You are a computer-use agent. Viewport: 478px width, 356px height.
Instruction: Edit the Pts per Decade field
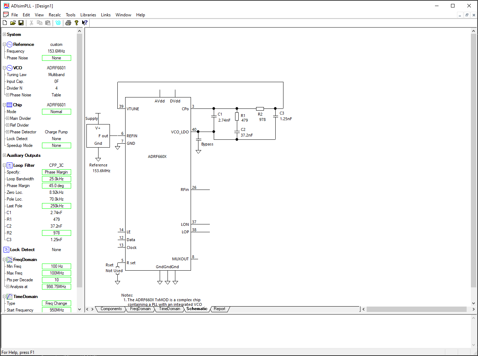[x=57, y=280]
